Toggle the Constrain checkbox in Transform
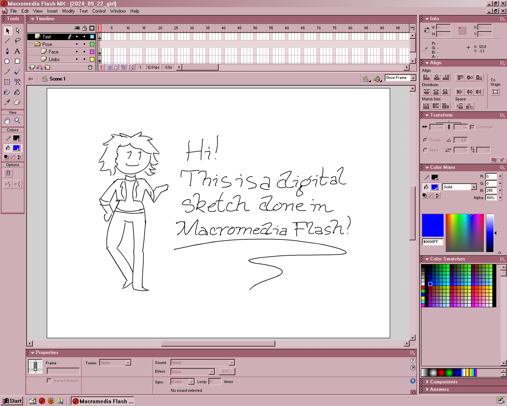 472,127
